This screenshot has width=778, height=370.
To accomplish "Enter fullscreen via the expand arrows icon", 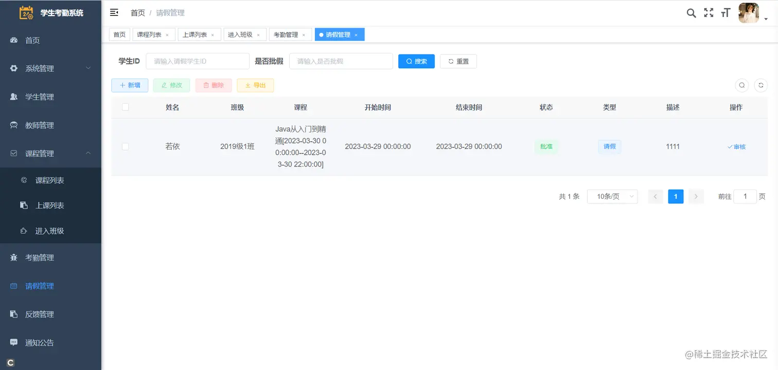I will pyautogui.click(x=709, y=13).
